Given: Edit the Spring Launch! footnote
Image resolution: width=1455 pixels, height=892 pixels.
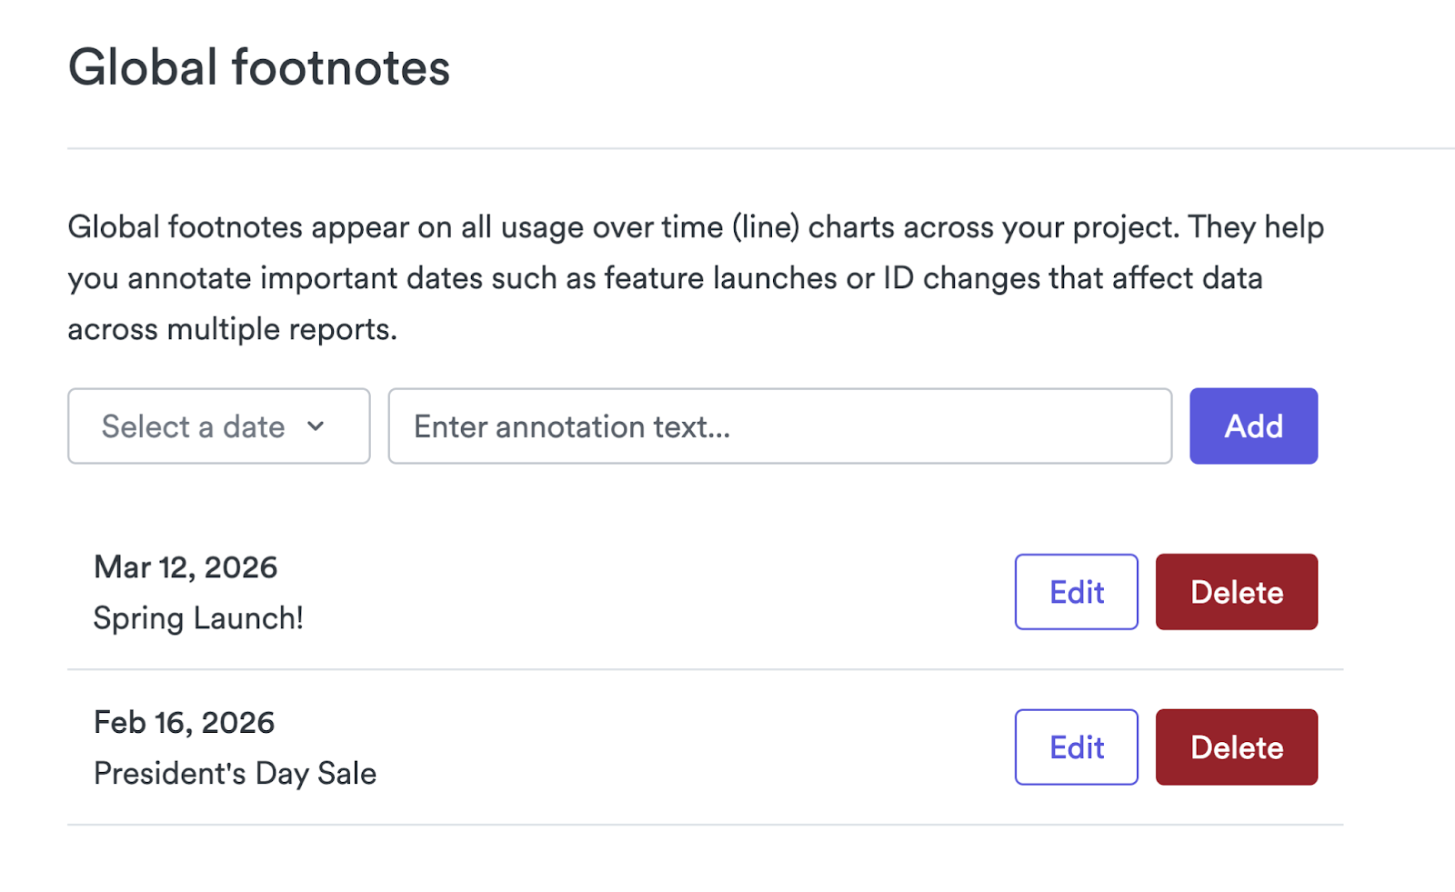Looking at the screenshot, I should (1076, 592).
